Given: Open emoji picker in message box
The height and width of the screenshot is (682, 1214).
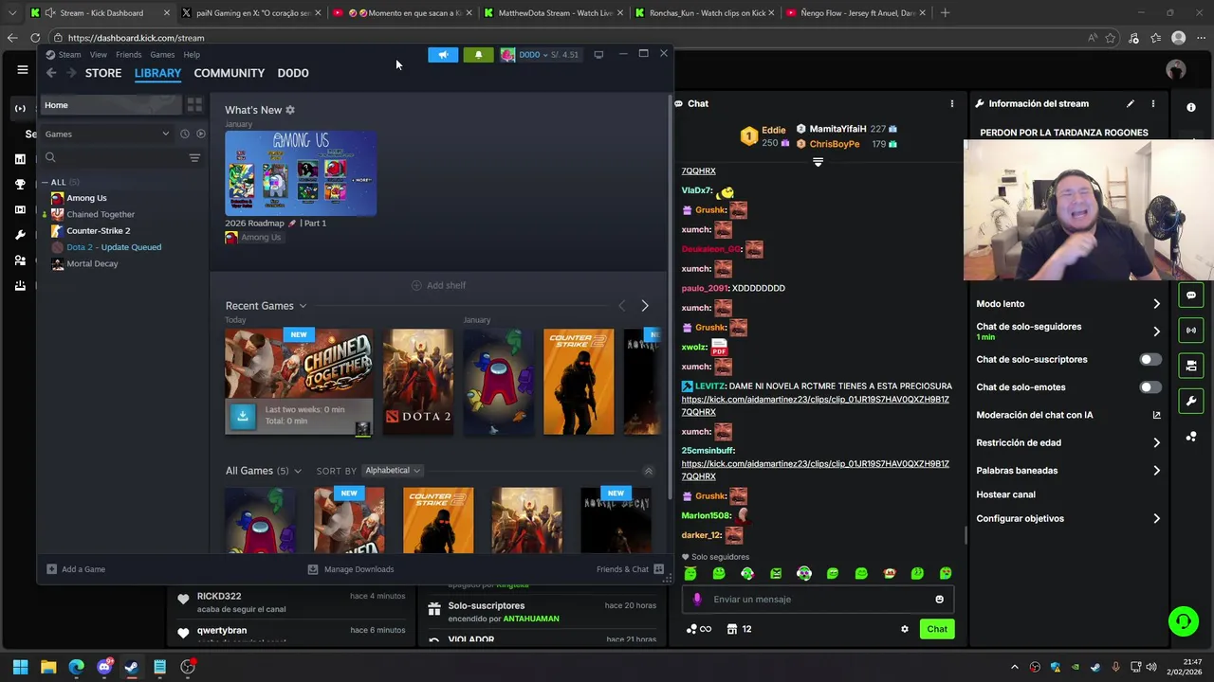Looking at the screenshot, I should tap(940, 600).
